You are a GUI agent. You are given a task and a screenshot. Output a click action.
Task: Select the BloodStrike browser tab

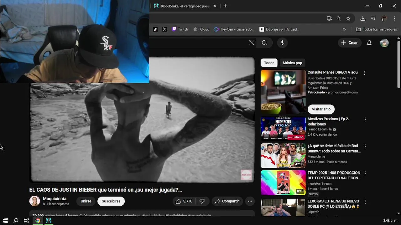click(185, 6)
